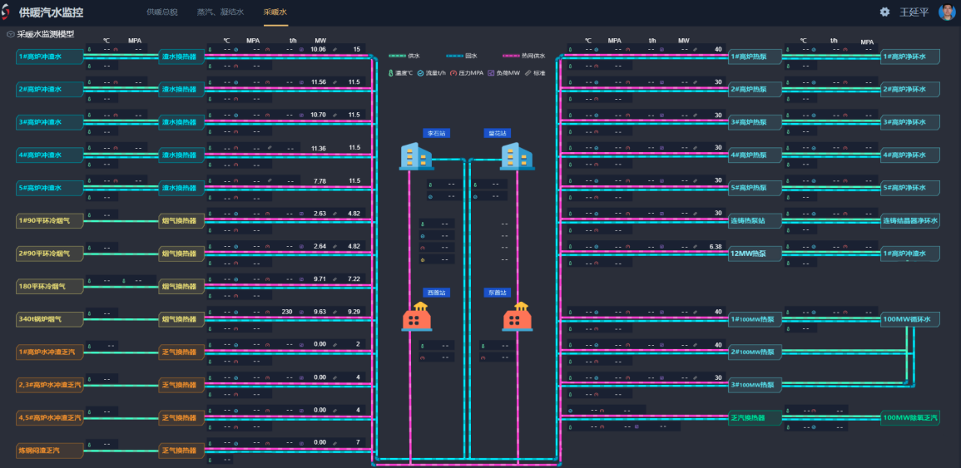Select the 西首站 orange factory icon
Image resolution: width=961 pixels, height=468 pixels.
pyautogui.click(x=417, y=317)
